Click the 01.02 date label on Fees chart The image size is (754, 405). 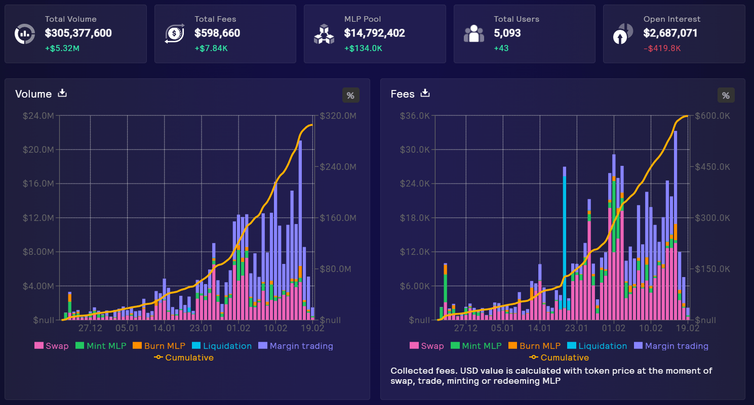[613, 328]
